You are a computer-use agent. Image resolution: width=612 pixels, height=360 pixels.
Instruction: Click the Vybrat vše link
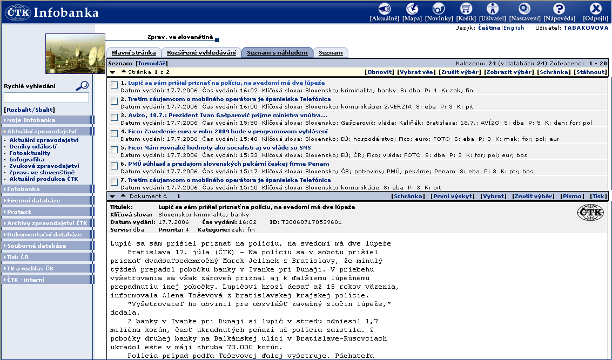coord(416,72)
